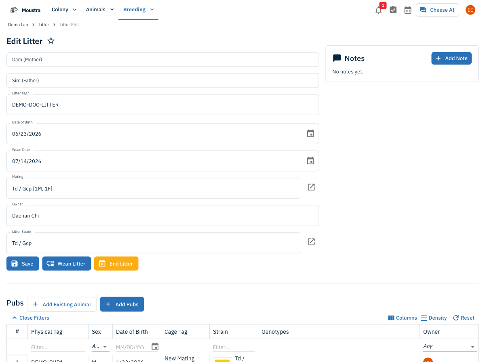Click the Add Pubs button
Screen dimensions: 485x362
[x=122, y=304]
